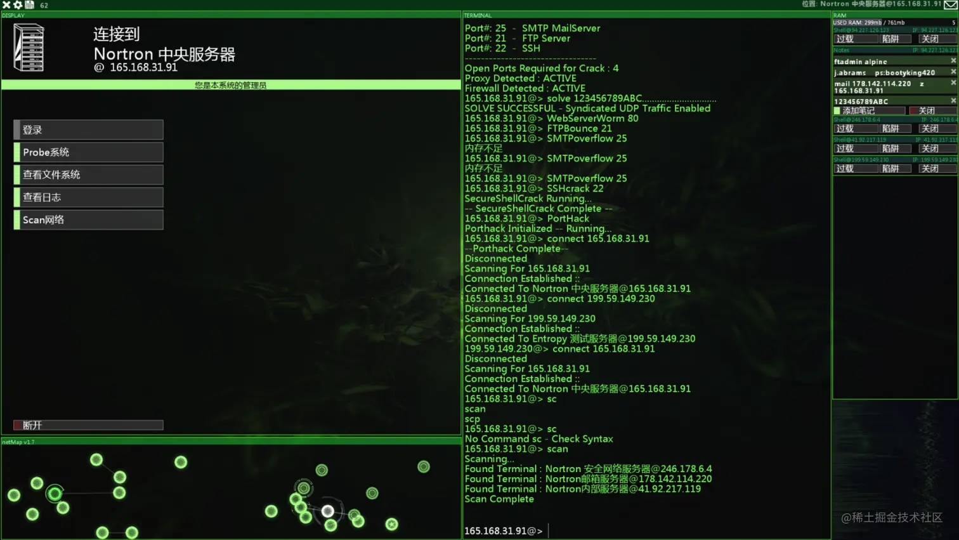Overload (过载) Shell@41.92.217.119
The image size is (959, 540).
[856, 148]
